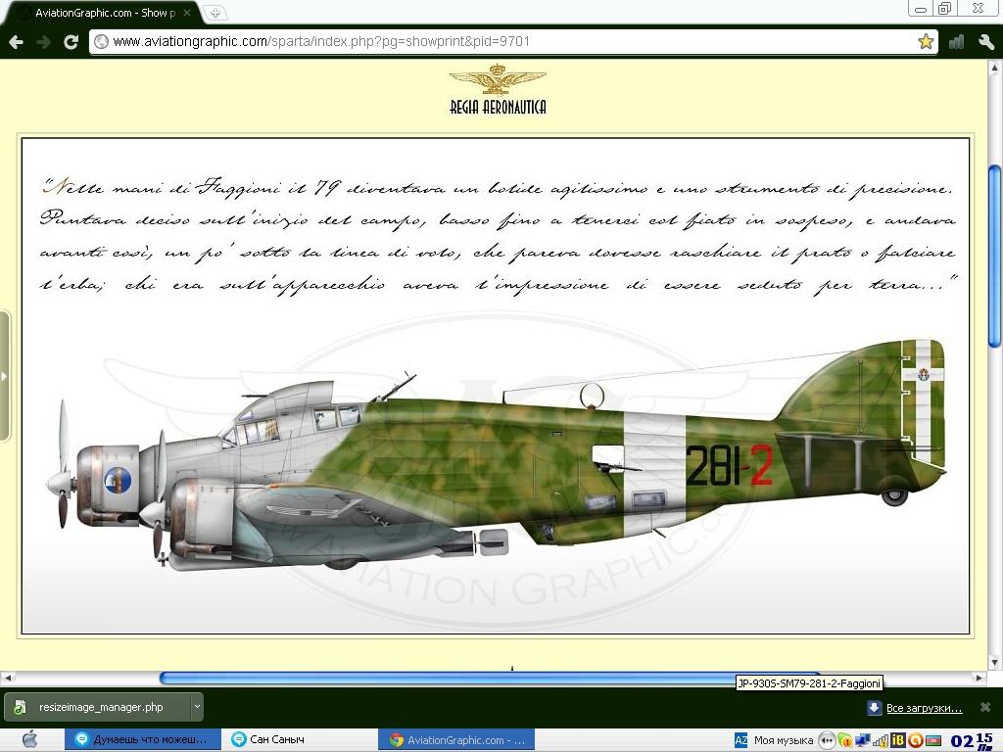Bookmark this page with the star
The height and width of the screenshot is (752, 1003).
pyautogui.click(x=925, y=42)
